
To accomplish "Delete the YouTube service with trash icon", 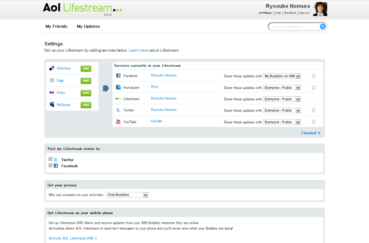I will [x=314, y=121].
